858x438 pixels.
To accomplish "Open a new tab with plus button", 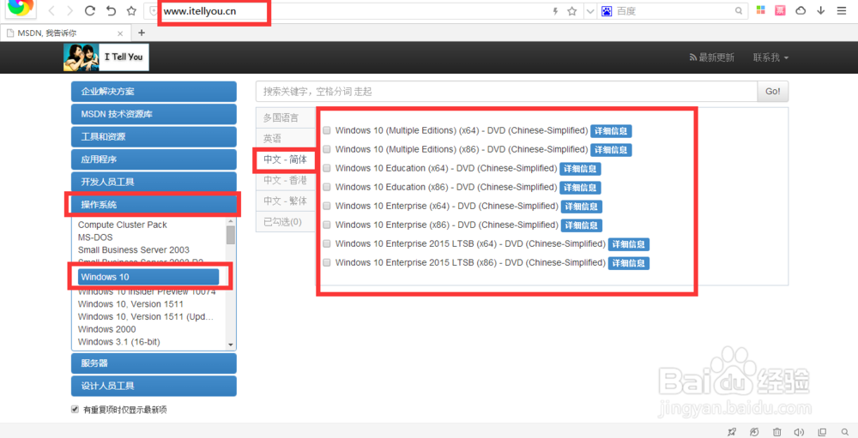I will click(142, 33).
